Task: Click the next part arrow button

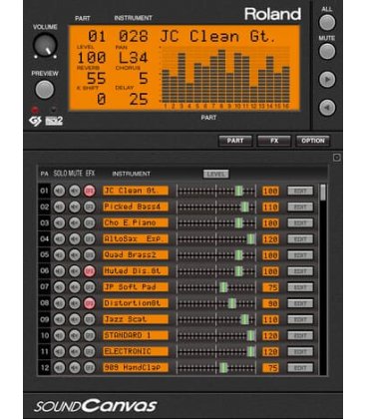Action: click(x=327, y=80)
